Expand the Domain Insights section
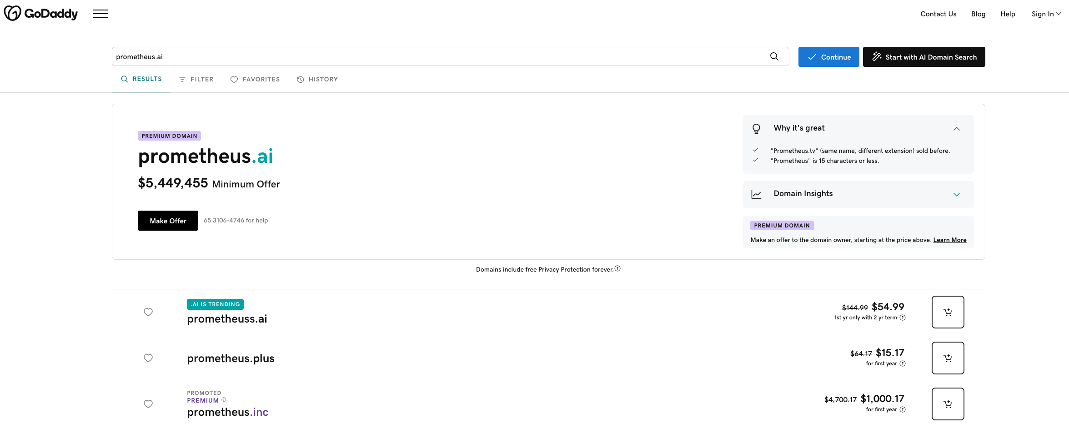Screen dimensions: 1069x429 [957, 194]
